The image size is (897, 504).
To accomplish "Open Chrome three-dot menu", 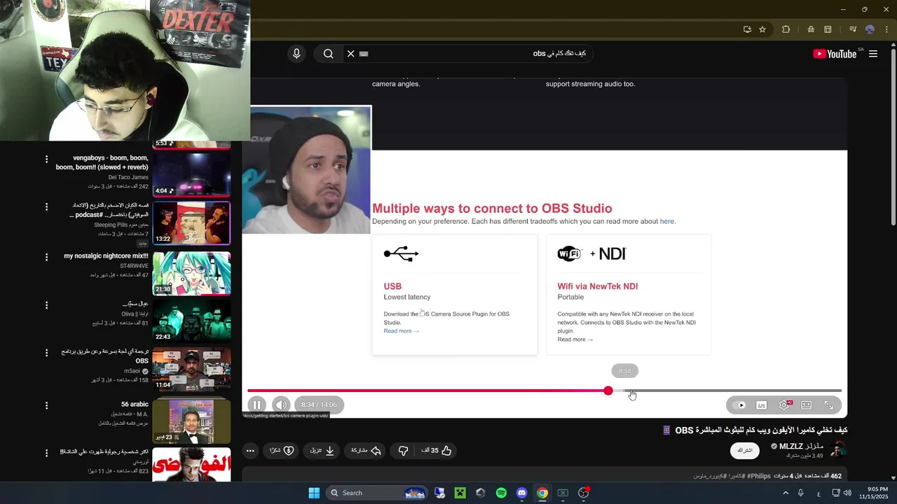I will point(885,29).
